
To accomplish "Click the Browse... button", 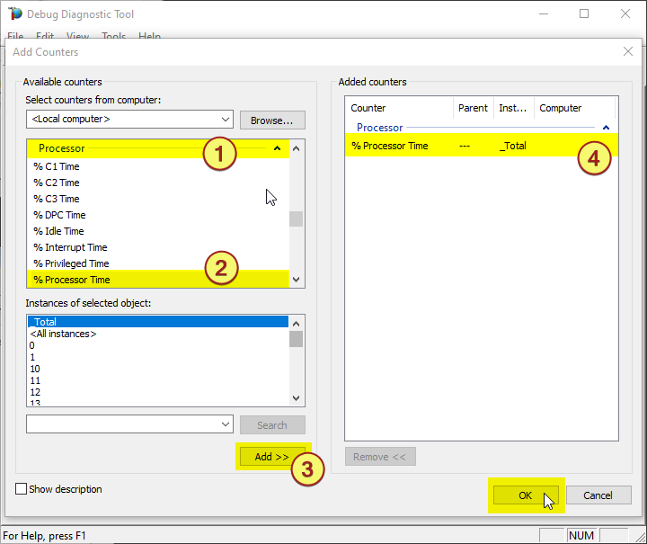I will pyautogui.click(x=272, y=120).
